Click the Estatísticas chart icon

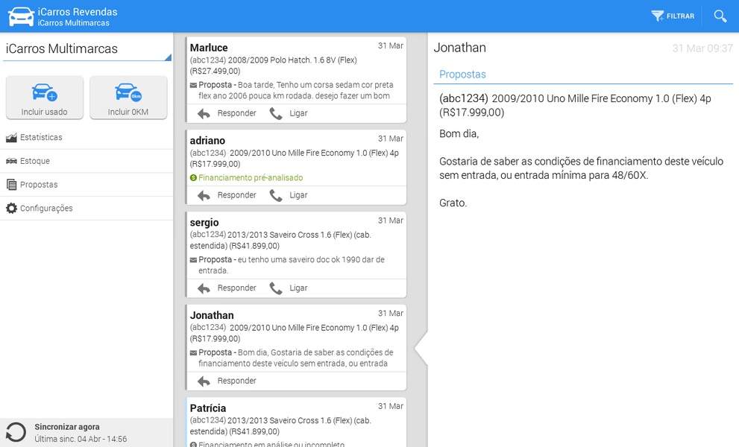tap(11, 138)
